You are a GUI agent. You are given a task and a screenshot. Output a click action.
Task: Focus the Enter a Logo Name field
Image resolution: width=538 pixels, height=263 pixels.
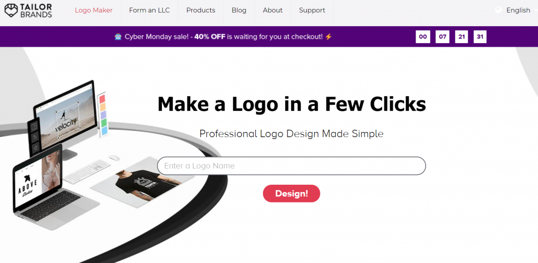pyautogui.click(x=291, y=166)
